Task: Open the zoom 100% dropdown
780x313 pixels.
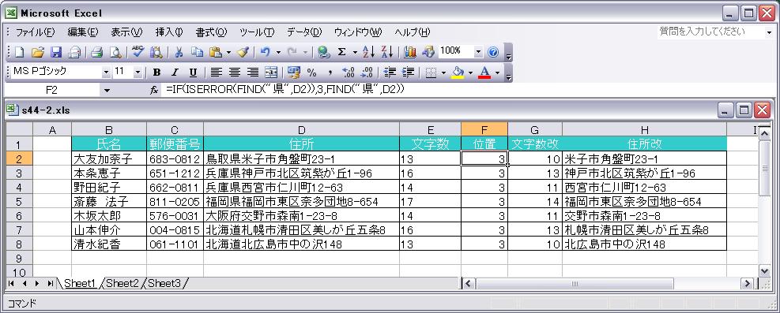Action: (479, 51)
